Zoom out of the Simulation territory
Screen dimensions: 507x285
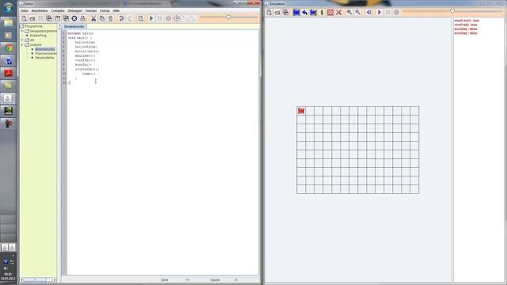click(x=357, y=13)
